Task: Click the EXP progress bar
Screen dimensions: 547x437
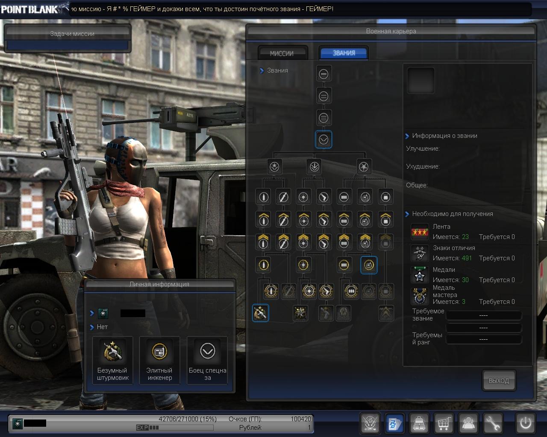Action: [x=174, y=427]
